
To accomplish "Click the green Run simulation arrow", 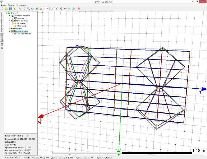I will click(69, 9).
